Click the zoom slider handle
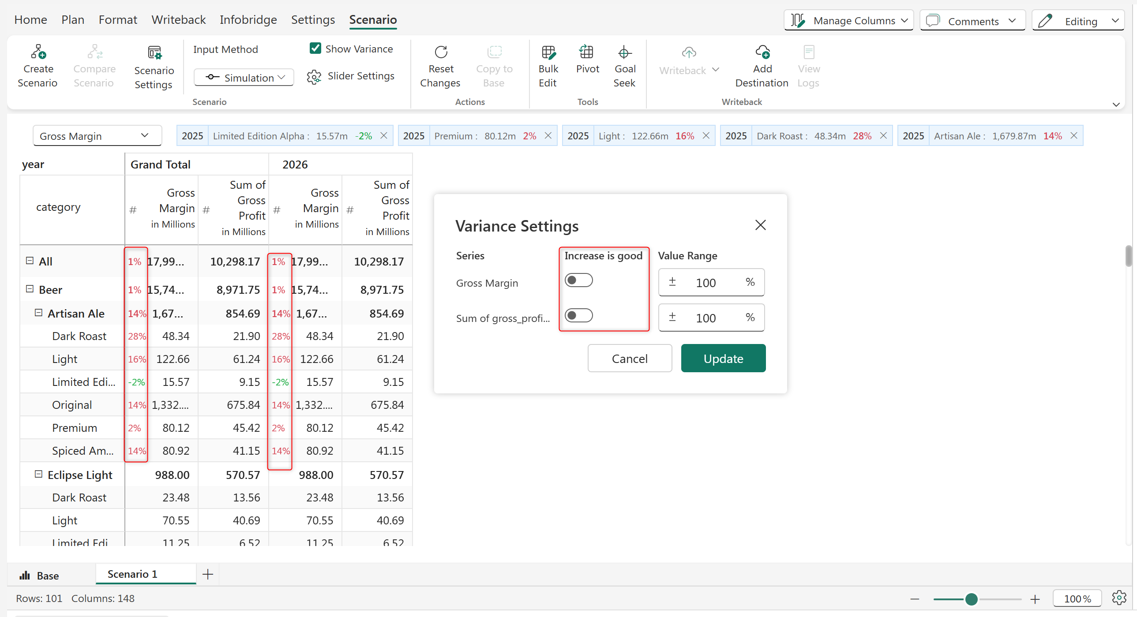Viewport: 1137px width, 617px height. 971,599
